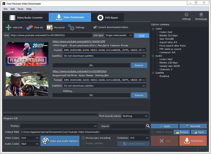
Task: Switch to the DVD Ripper tab
Action: point(109,17)
